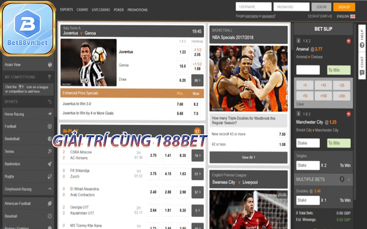Click info icon on Arsenal bet

(299, 41)
